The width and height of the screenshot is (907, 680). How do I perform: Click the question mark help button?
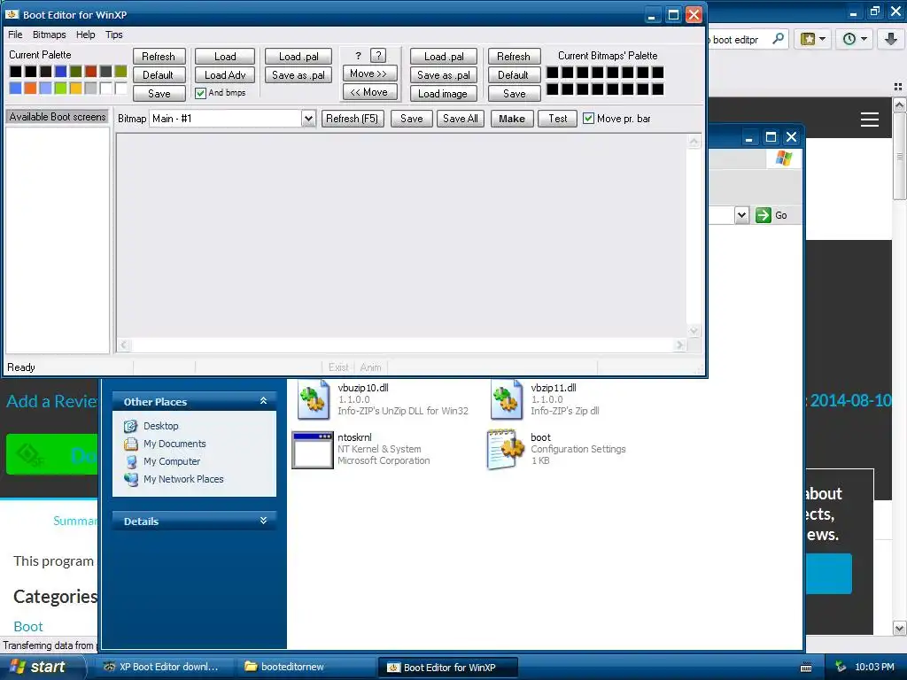(377, 56)
